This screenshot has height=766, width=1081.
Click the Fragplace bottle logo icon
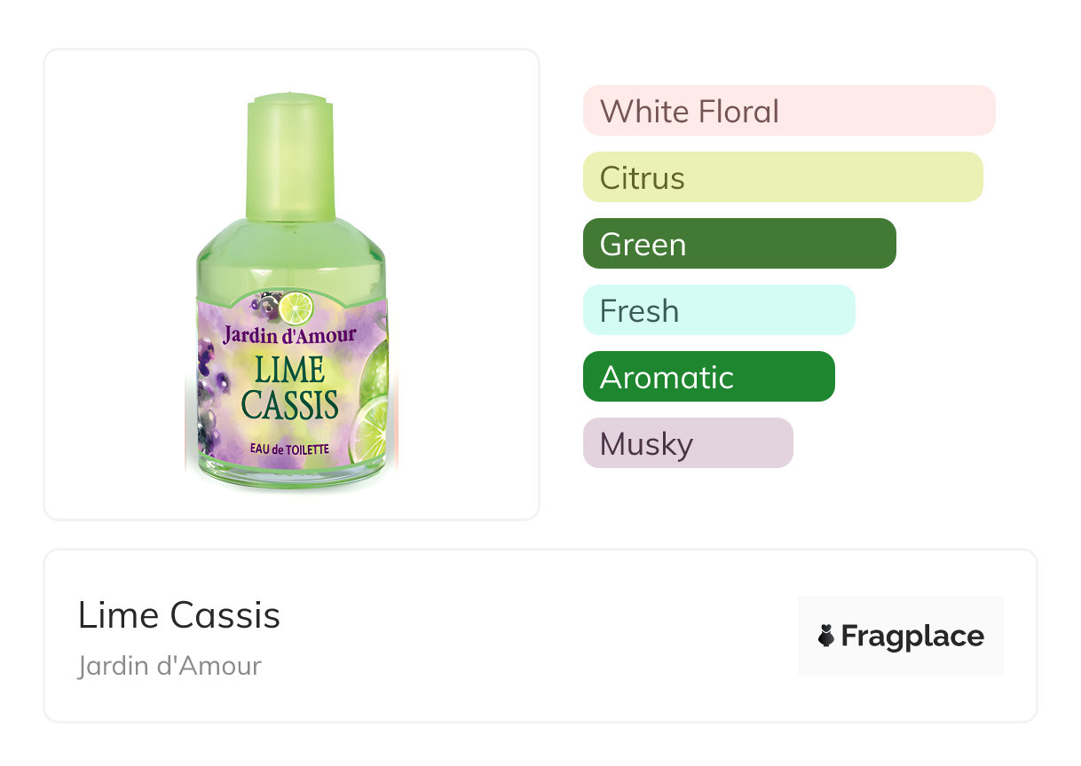[x=826, y=636]
